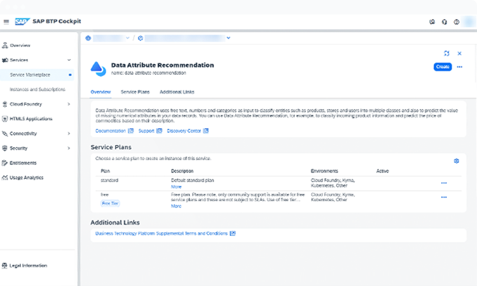The height and width of the screenshot is (286, 477).
Task: Open the global account breadcrumb dropdown
Action: click(x=127, y=38)
